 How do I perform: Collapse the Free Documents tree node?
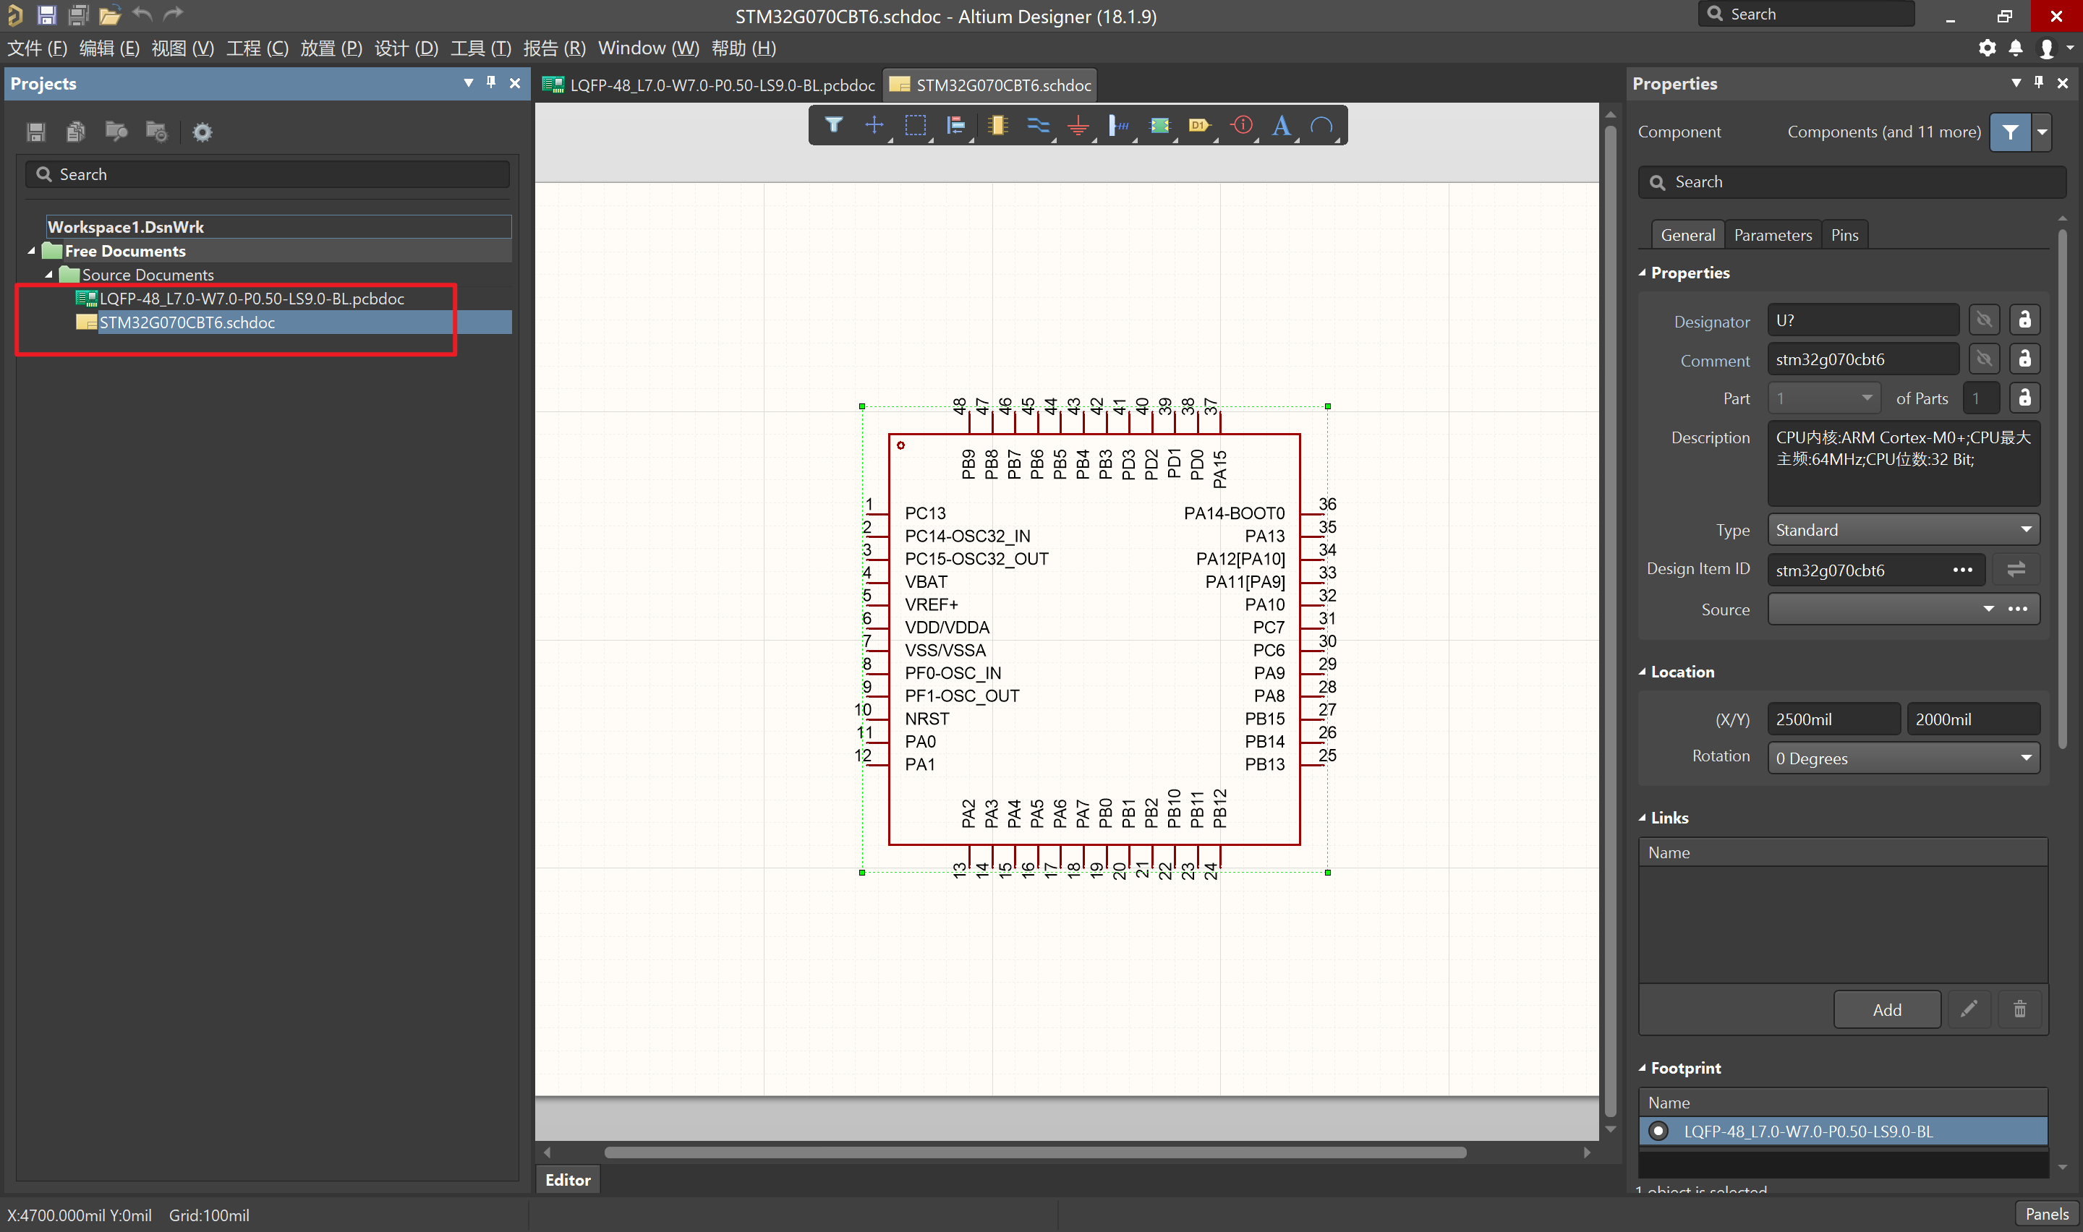tap(32, 251)
